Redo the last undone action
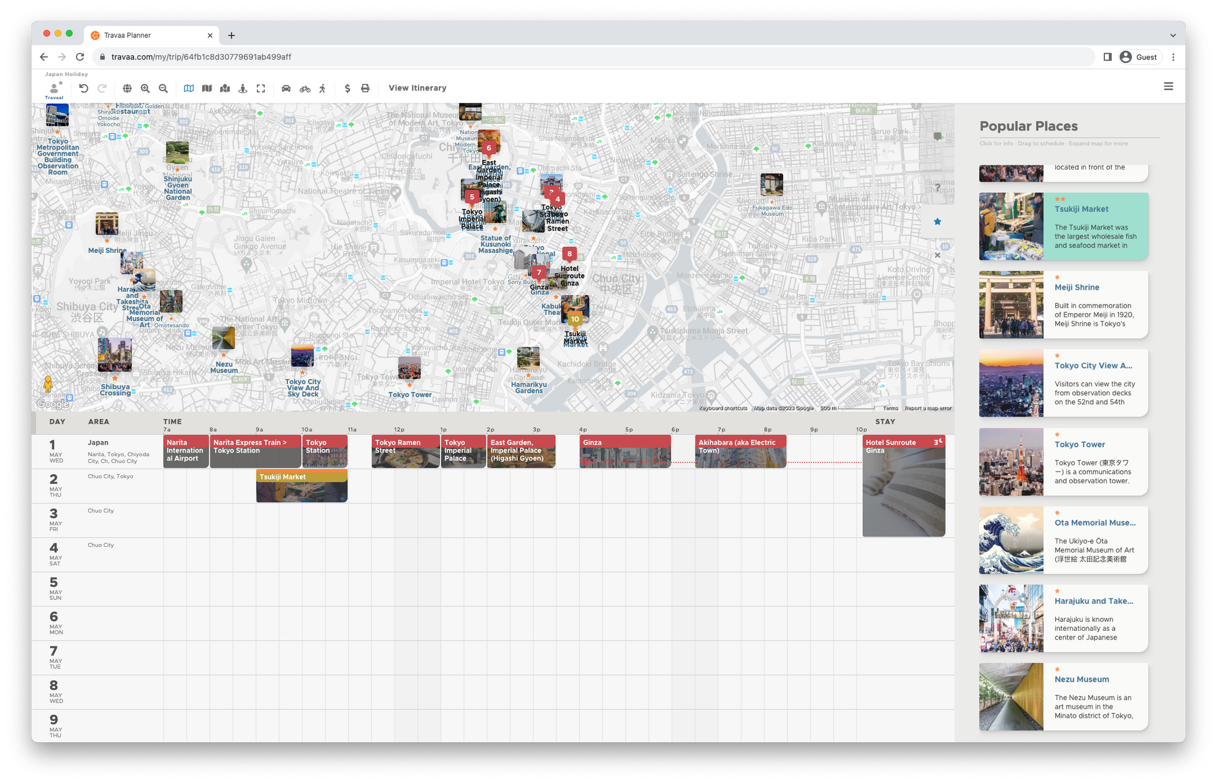 (x=102, y=88)
